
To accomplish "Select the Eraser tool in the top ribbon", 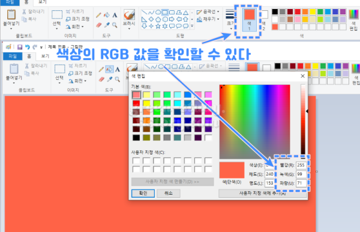I will coord(99,25).
